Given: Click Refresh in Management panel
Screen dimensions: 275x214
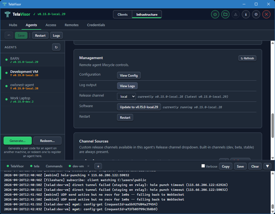Looking at the screenshot, I should [x=247, y=58].
